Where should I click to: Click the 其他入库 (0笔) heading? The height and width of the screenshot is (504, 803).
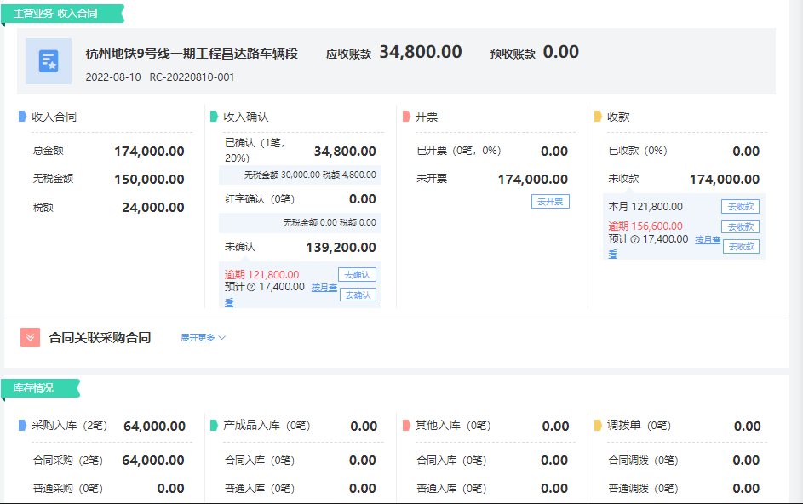(x=453, y=425)
